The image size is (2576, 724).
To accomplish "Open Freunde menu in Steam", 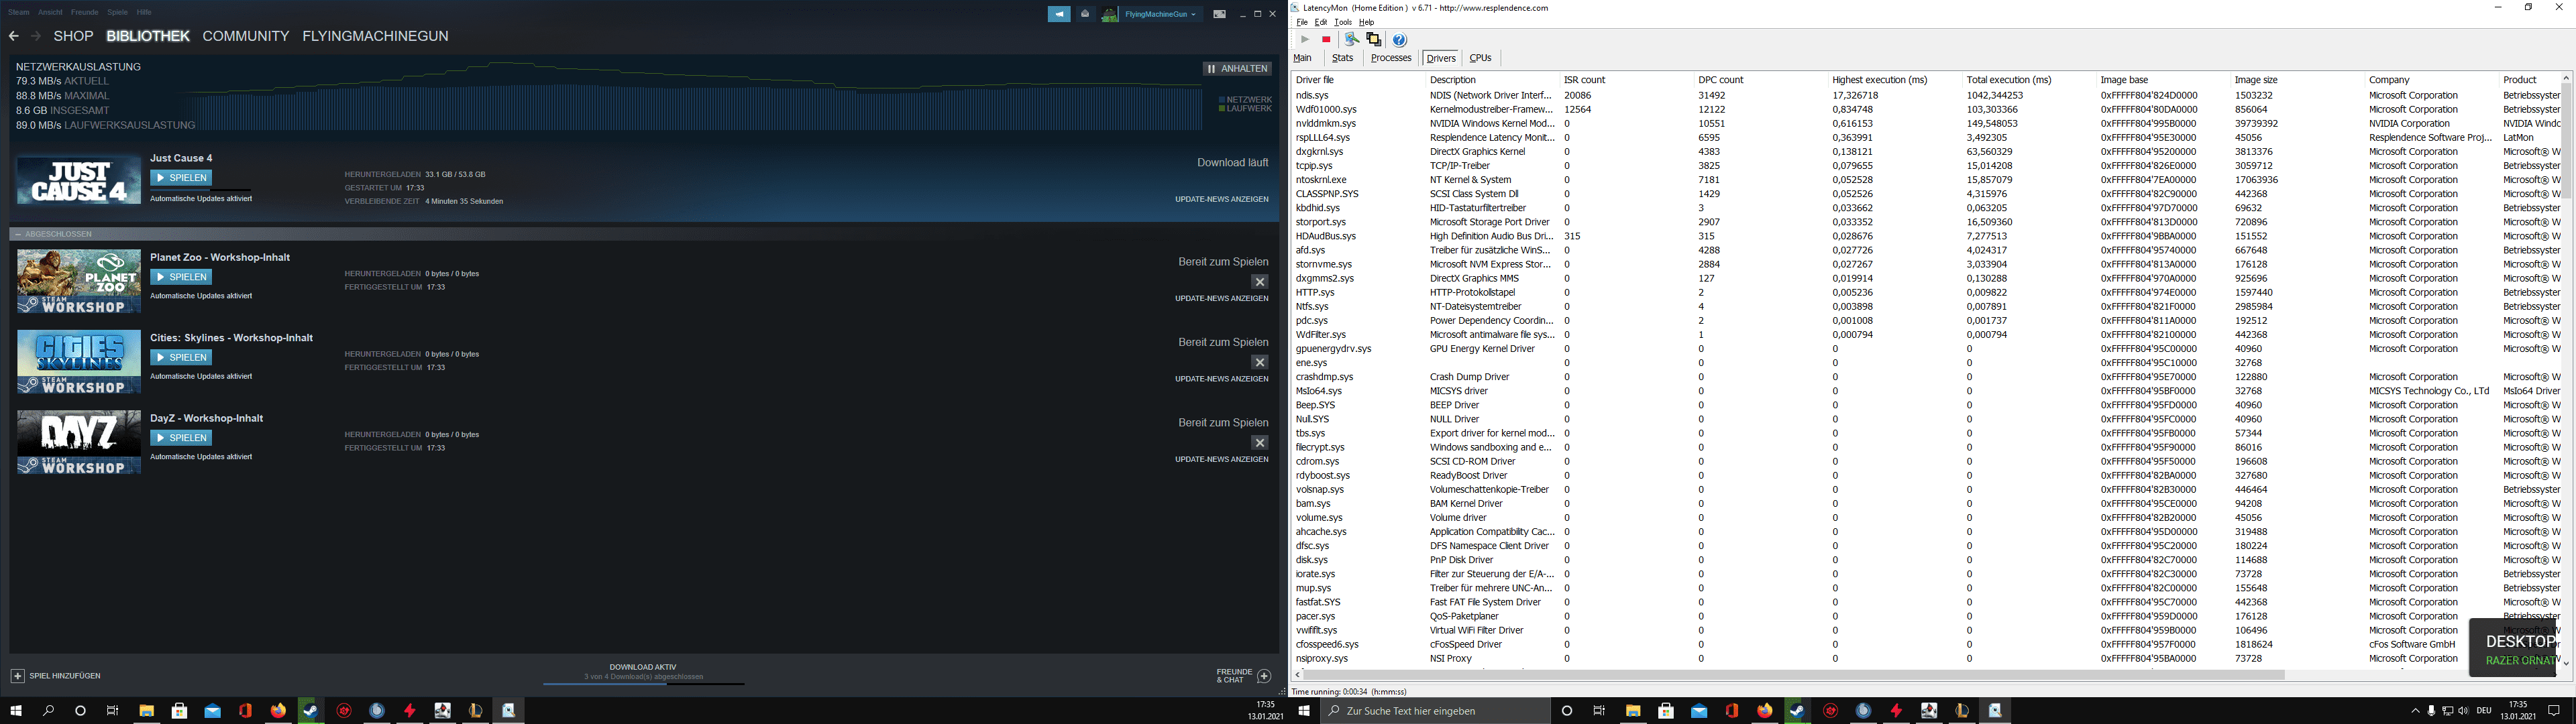I will (x=85, y=13).
